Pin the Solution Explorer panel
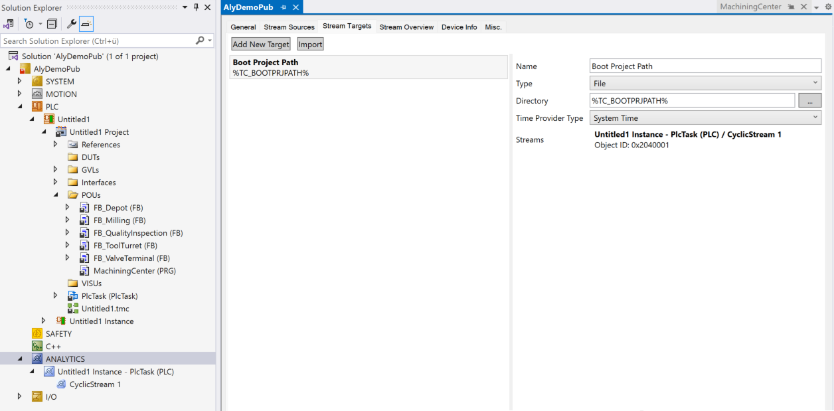This screenshot has height=411, width=834. point(196,7)
